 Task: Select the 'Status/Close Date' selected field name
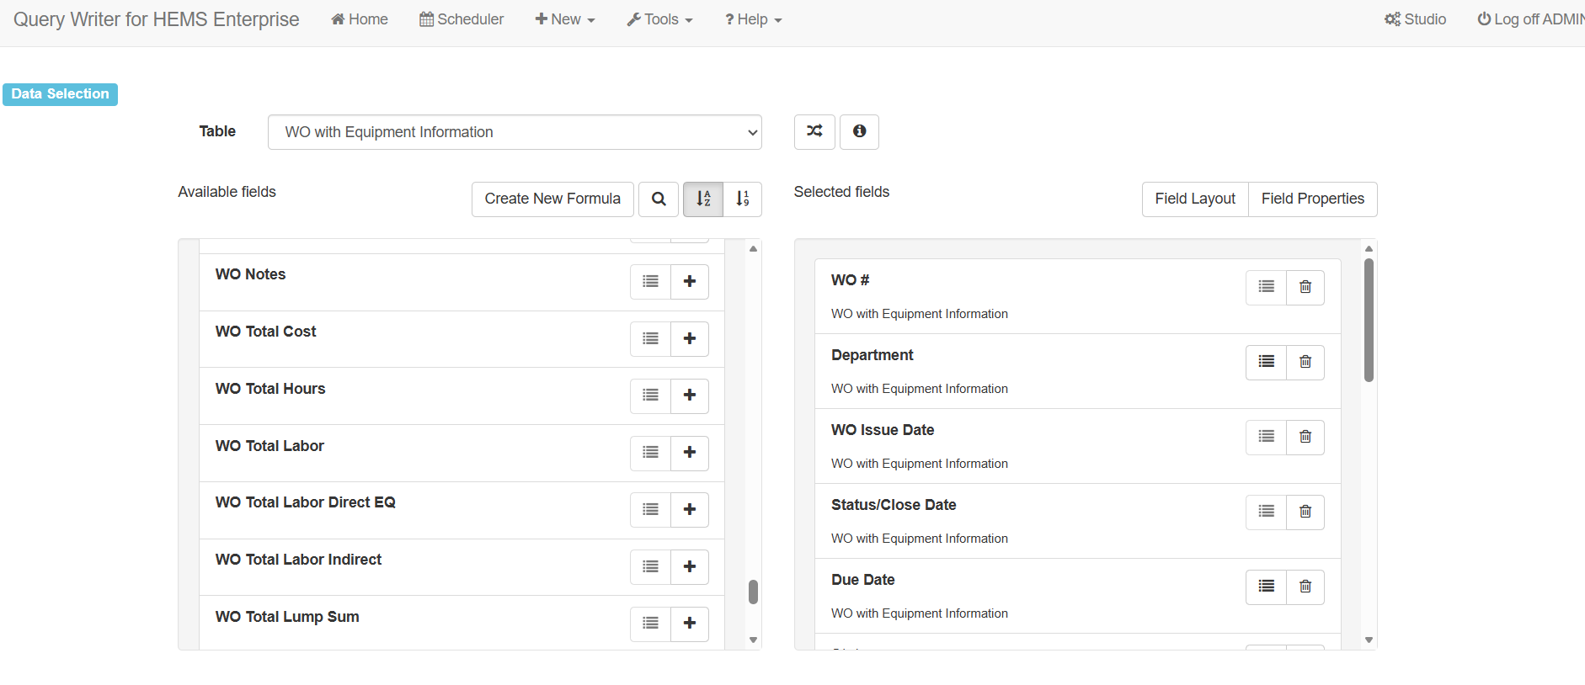pos(894,505)
